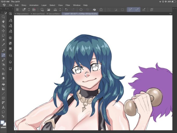Open the View menu

tap(60, 5)
